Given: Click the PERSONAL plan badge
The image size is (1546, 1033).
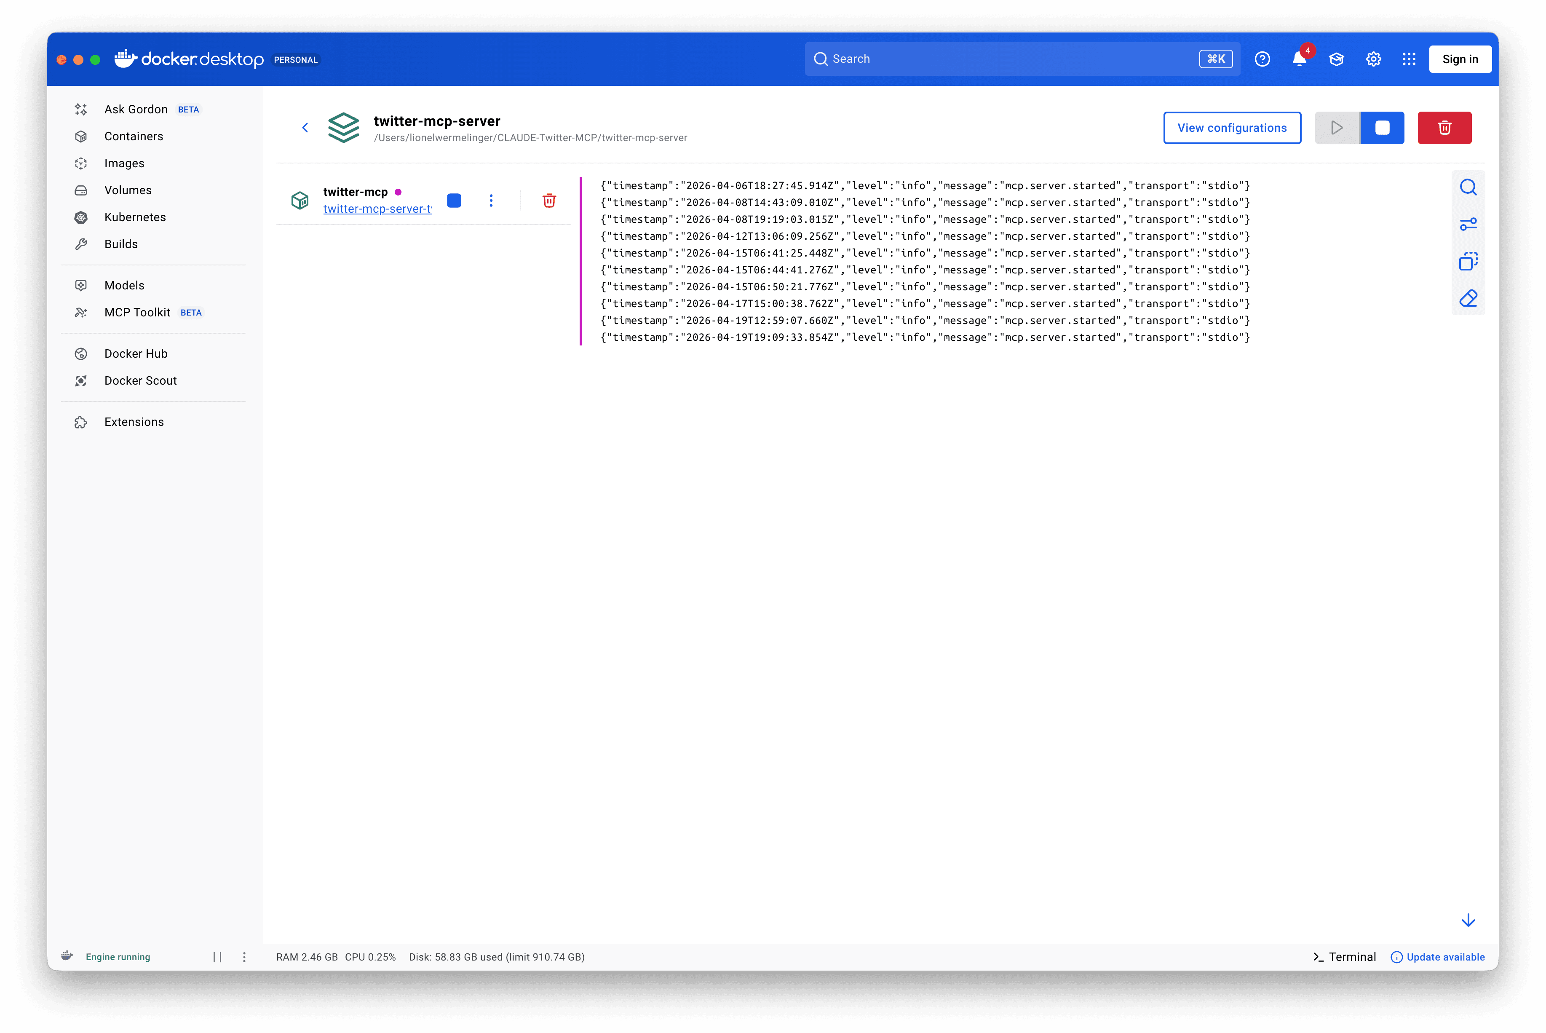Looking at the screenshot, I should click(x=295, y=60).
